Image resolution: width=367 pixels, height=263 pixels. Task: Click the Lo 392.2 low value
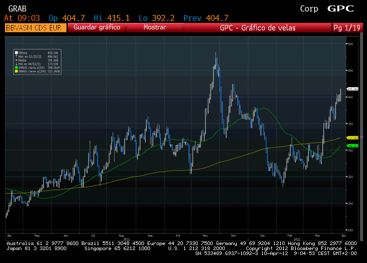point(157,18)
